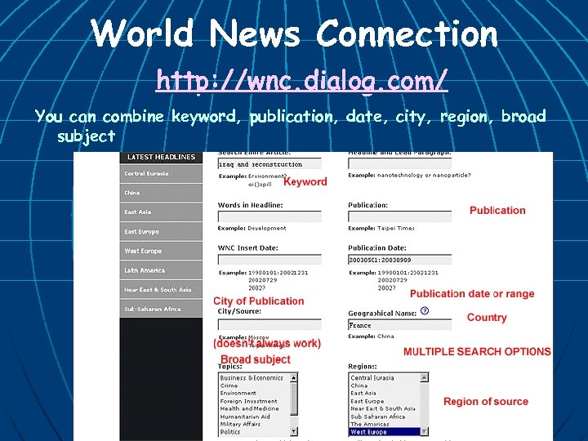Select highlighted West Europe region
The image size is (588, 441).
click(385, 432)
